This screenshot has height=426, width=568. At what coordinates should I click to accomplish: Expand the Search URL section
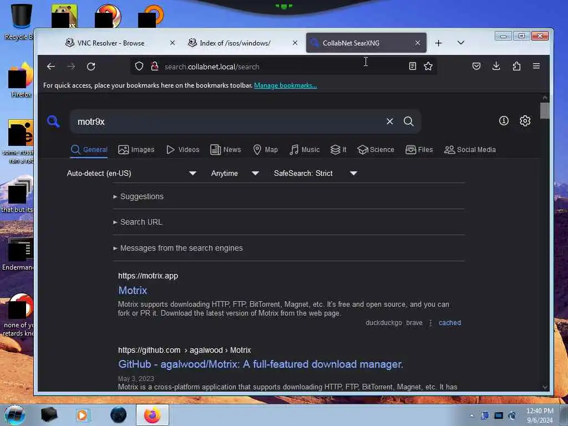click(138, 222)
